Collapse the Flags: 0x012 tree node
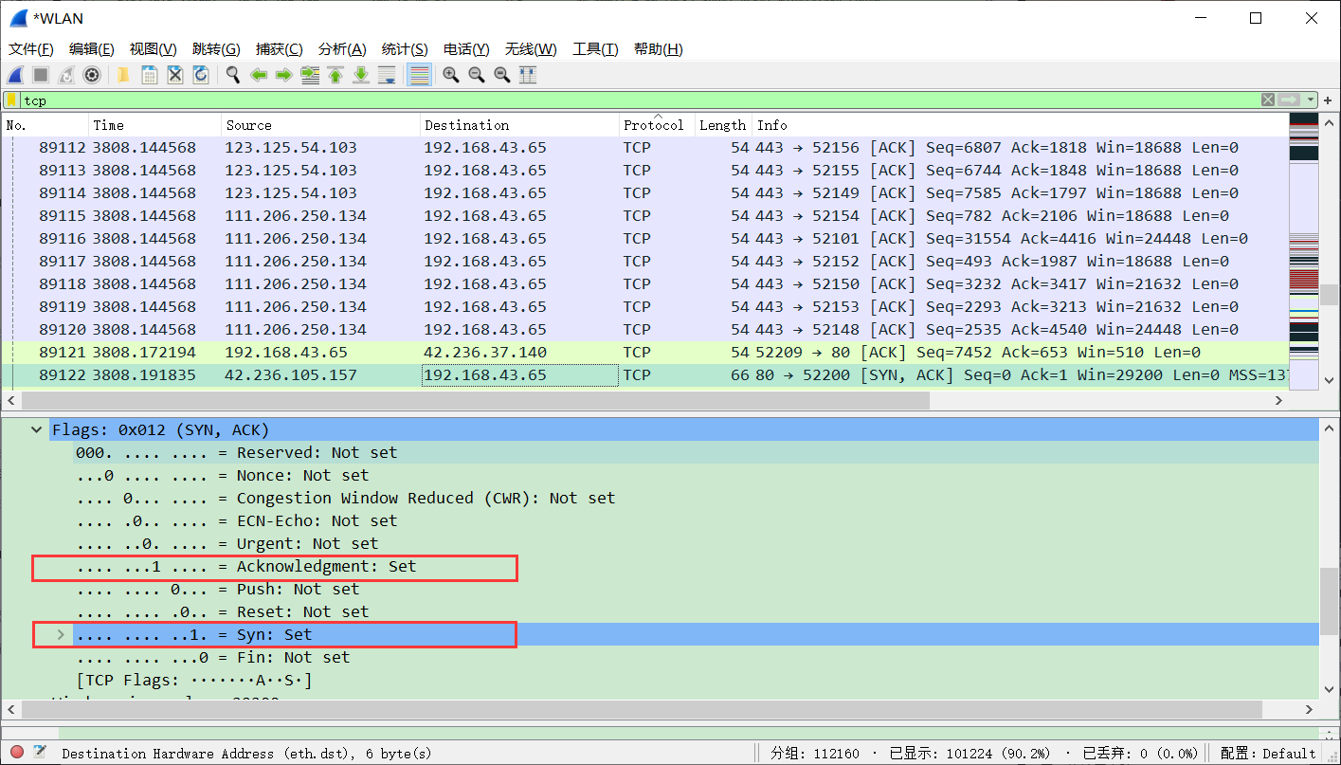 (37, 429)
